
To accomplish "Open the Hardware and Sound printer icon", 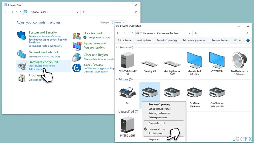I will point(22,65).
